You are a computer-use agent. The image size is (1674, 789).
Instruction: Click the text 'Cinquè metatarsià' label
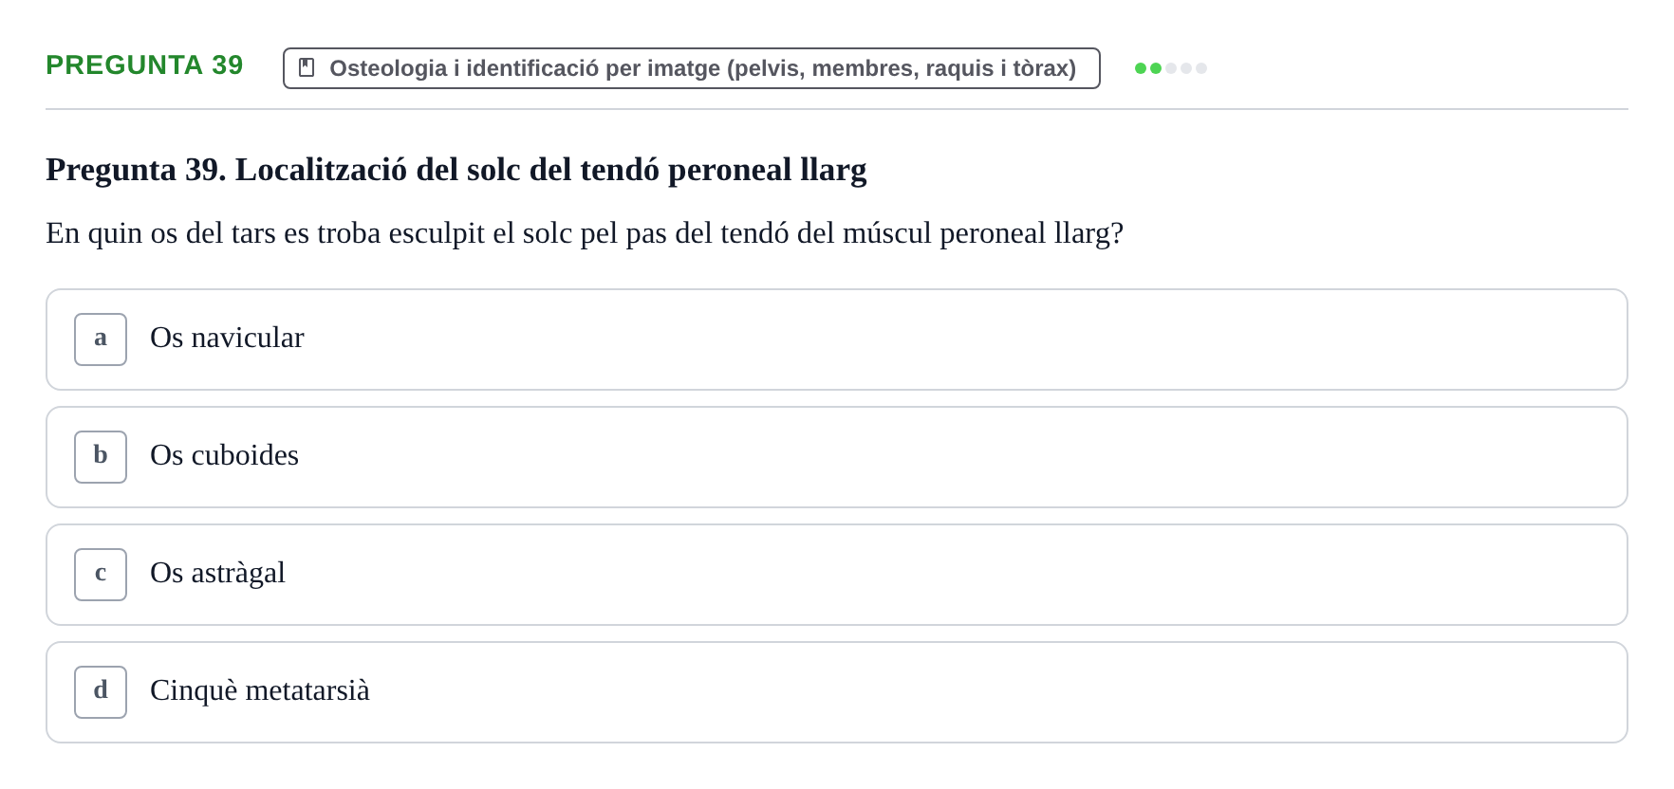coord(260,690)
